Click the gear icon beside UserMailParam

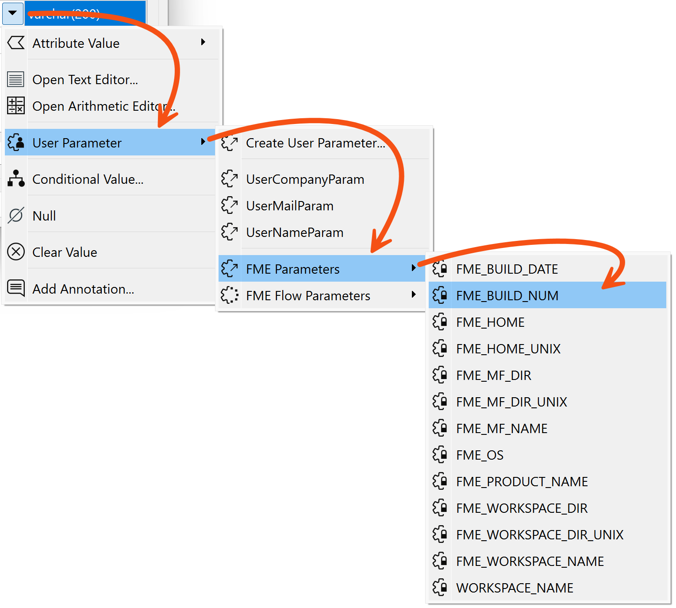coord(230,205)
